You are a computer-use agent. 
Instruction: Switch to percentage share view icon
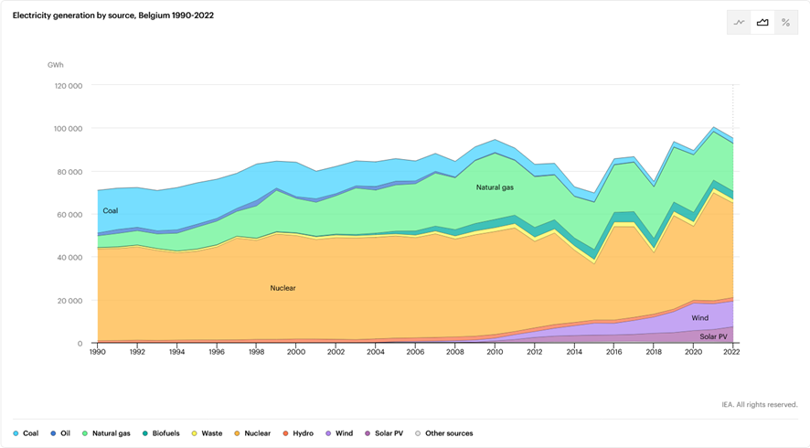pyautogui.click(x=785, y=23)
